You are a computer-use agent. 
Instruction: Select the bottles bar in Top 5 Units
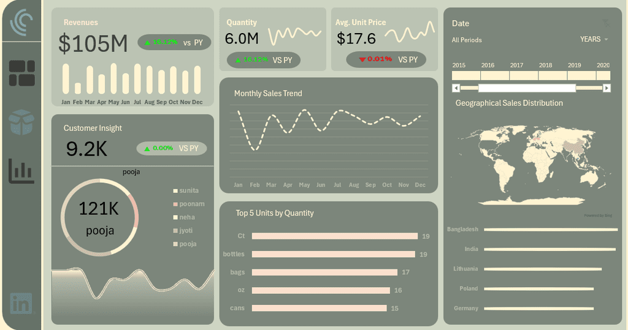coord(333,255)
